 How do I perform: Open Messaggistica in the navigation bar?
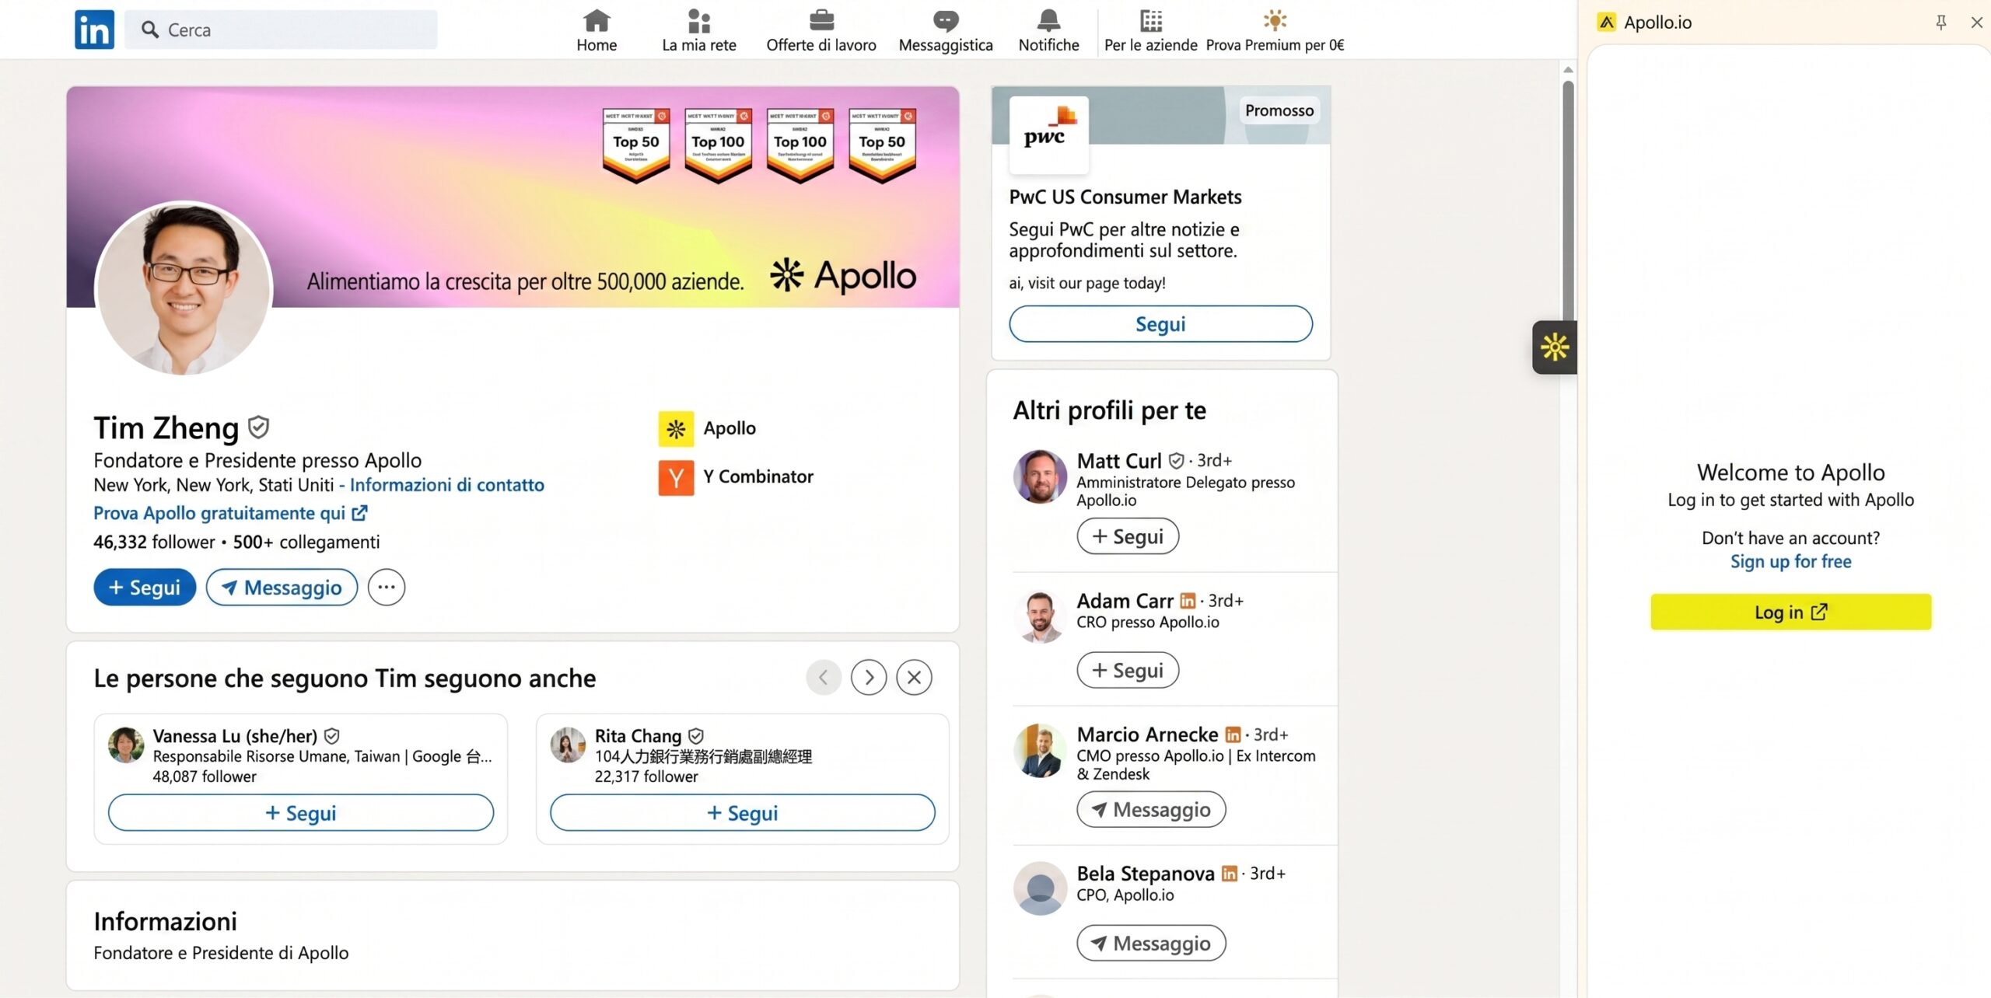(x=945, y=30)
